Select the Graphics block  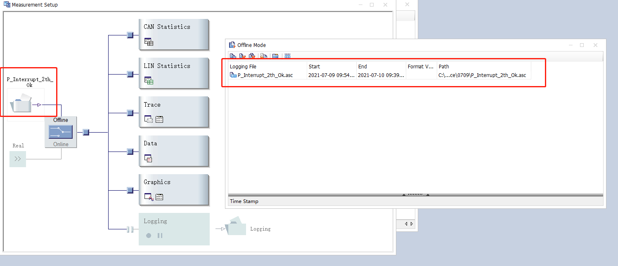(x=174, y=190)
